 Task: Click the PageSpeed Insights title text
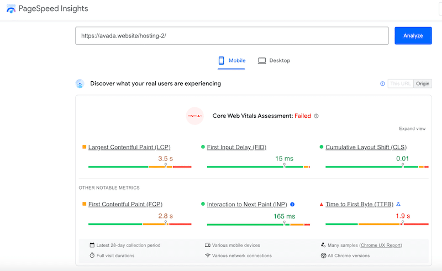pos(53,8)
